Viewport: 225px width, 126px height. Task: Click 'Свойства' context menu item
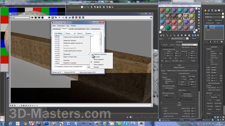(x=75, y=60)
